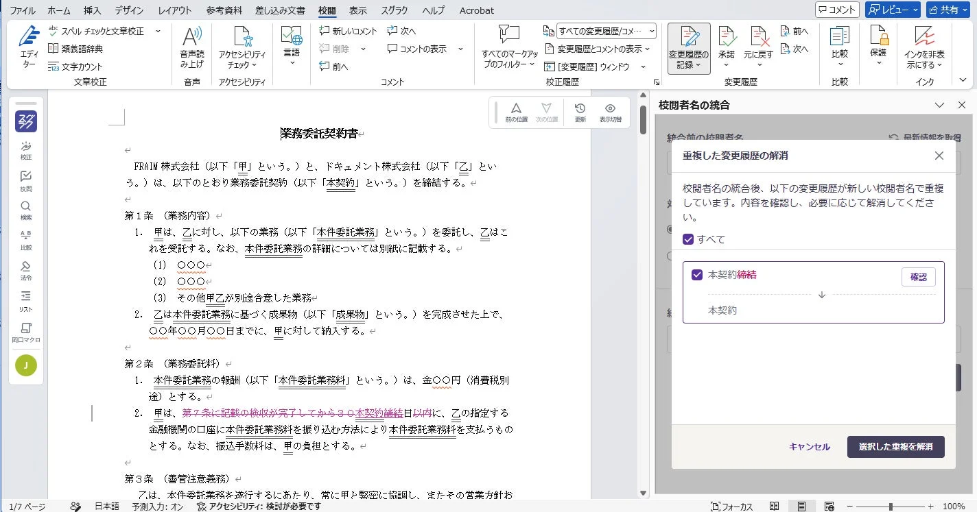Open the 検索 search tool in sidebar
The height and width of the screenshot is (512, 977).
pos(26,210)
